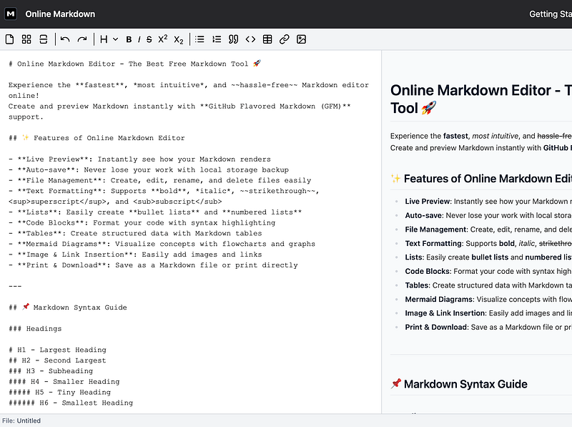Apply subscript formatting
572x429 pixels.
(178, 39)
